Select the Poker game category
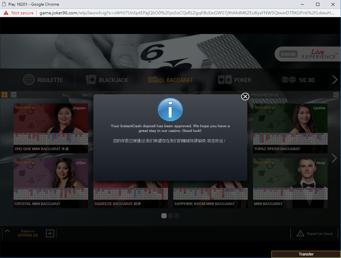 coord(235,80)
